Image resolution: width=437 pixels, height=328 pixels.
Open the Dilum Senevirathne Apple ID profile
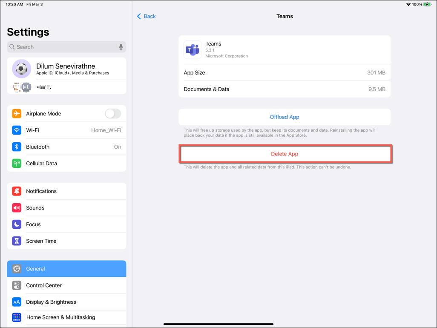point(66,69)
